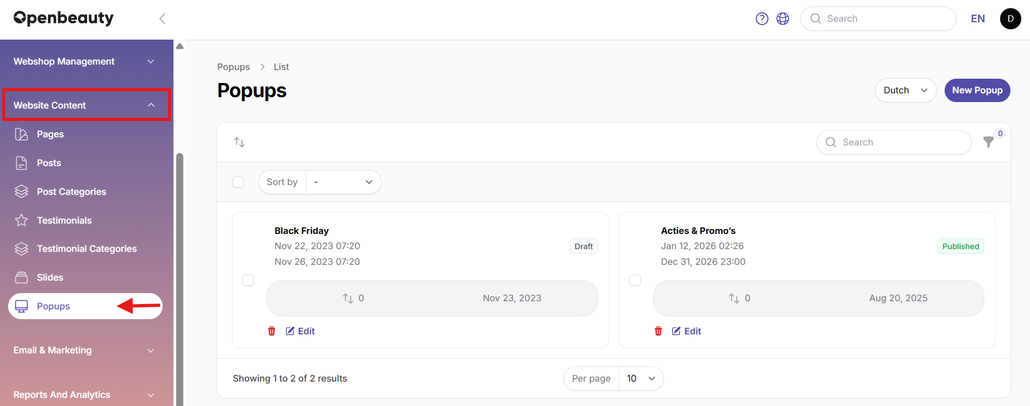
Task: Open the help question mark icon
Action: point(762,19)
